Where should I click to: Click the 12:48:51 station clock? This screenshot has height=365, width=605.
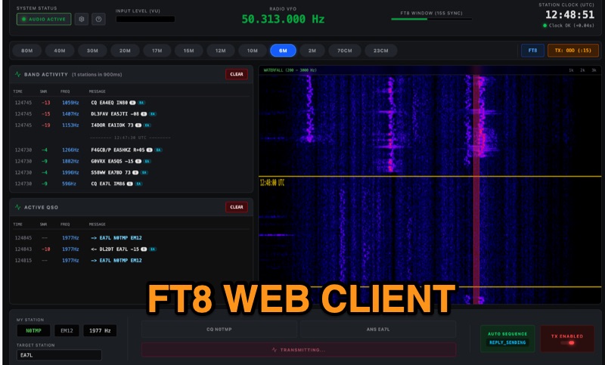[x=569, y=14]
